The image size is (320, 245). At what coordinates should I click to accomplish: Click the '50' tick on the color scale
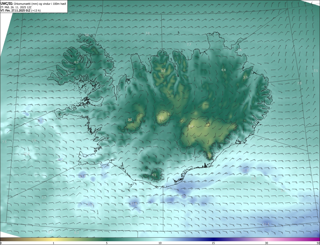(318, 243)
